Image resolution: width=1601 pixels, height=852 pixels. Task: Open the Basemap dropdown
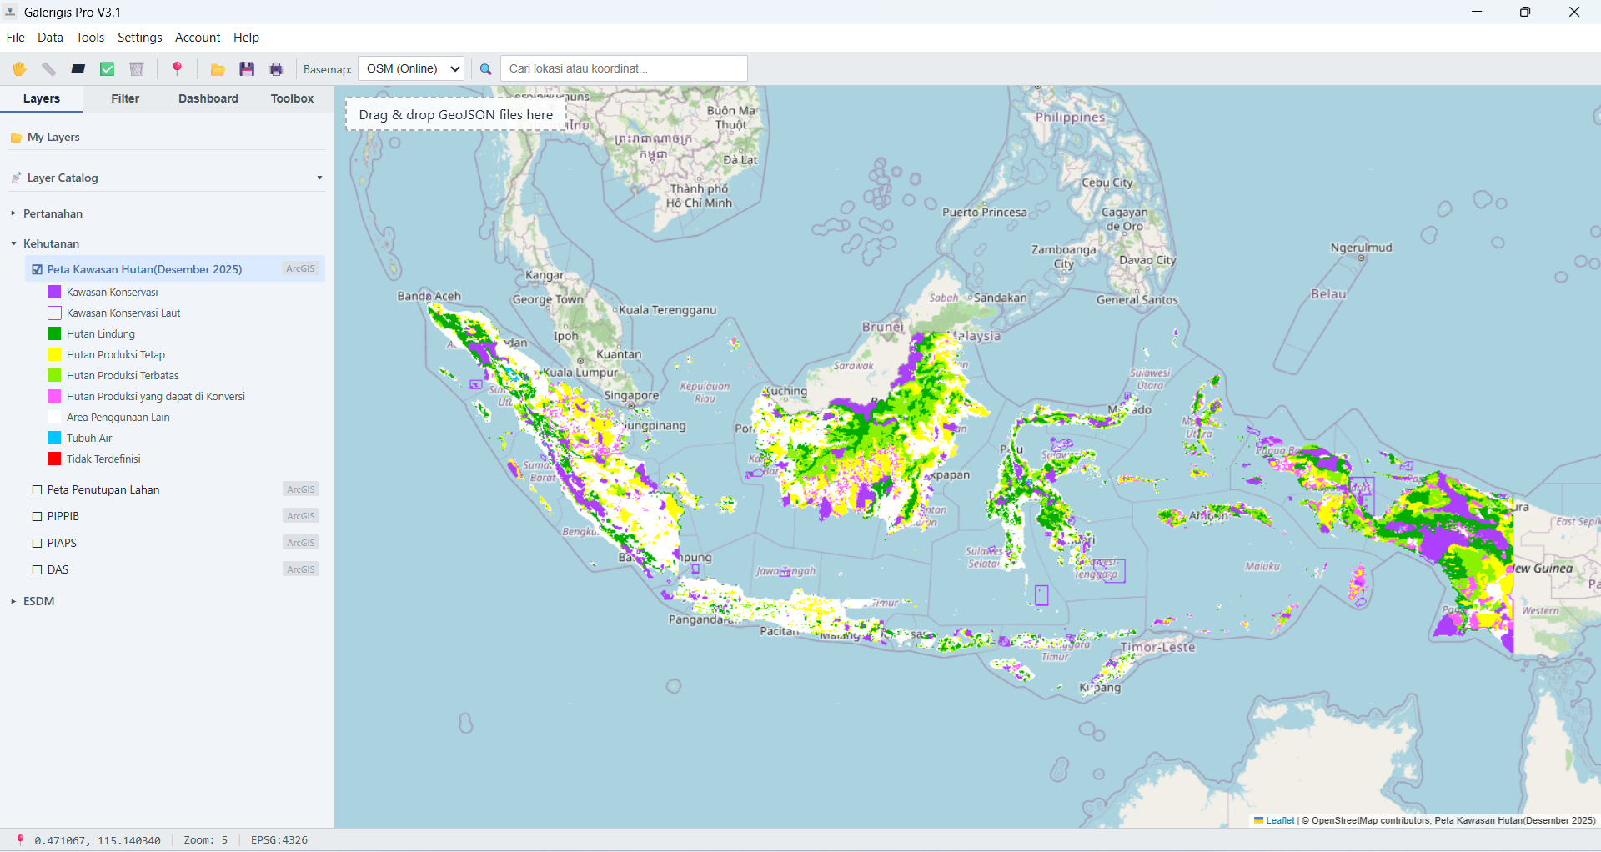410,68
